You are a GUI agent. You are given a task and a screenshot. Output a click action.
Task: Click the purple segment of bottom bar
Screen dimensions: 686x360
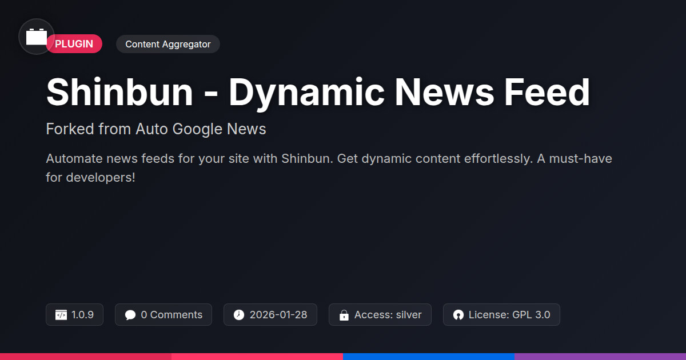(x=600, y=356)
